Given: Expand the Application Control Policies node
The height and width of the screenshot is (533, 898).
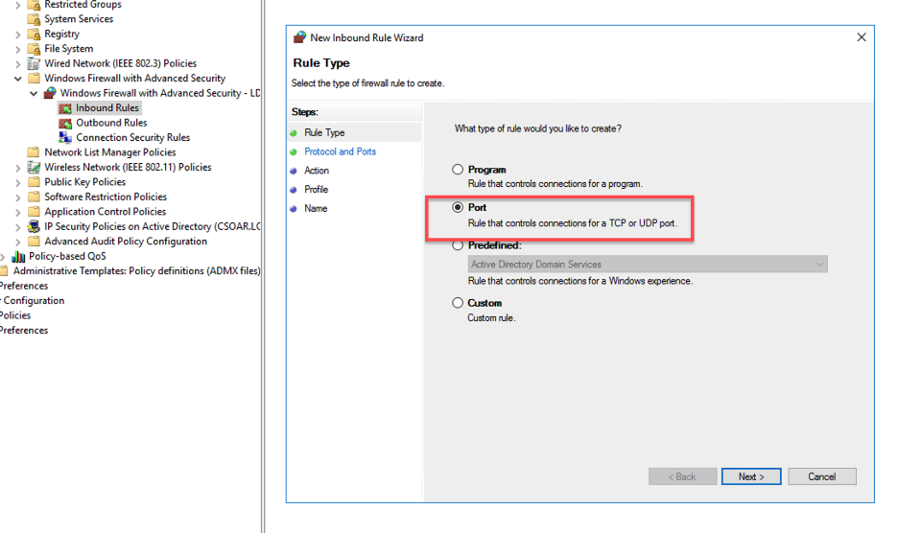Looking at the screenshot, I should pos(18,212).
